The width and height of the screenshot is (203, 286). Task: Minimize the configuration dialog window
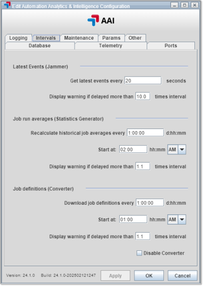pos(175,5)
